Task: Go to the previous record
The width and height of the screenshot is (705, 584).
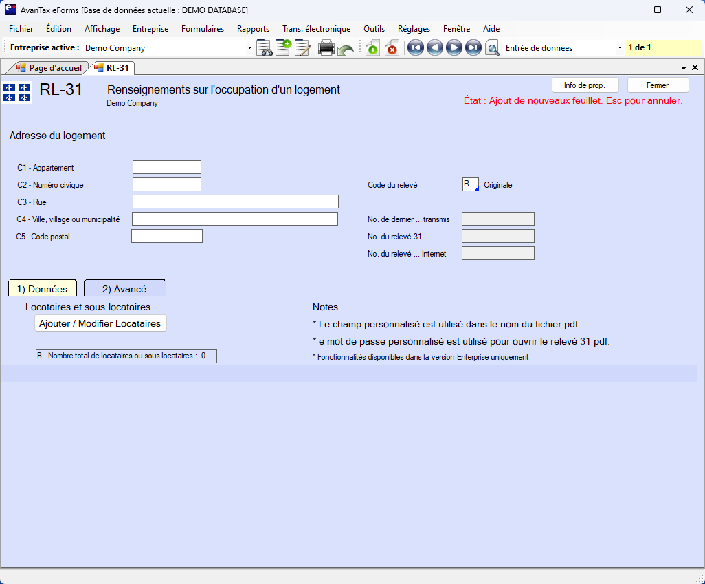Action: tap(434, 48)
